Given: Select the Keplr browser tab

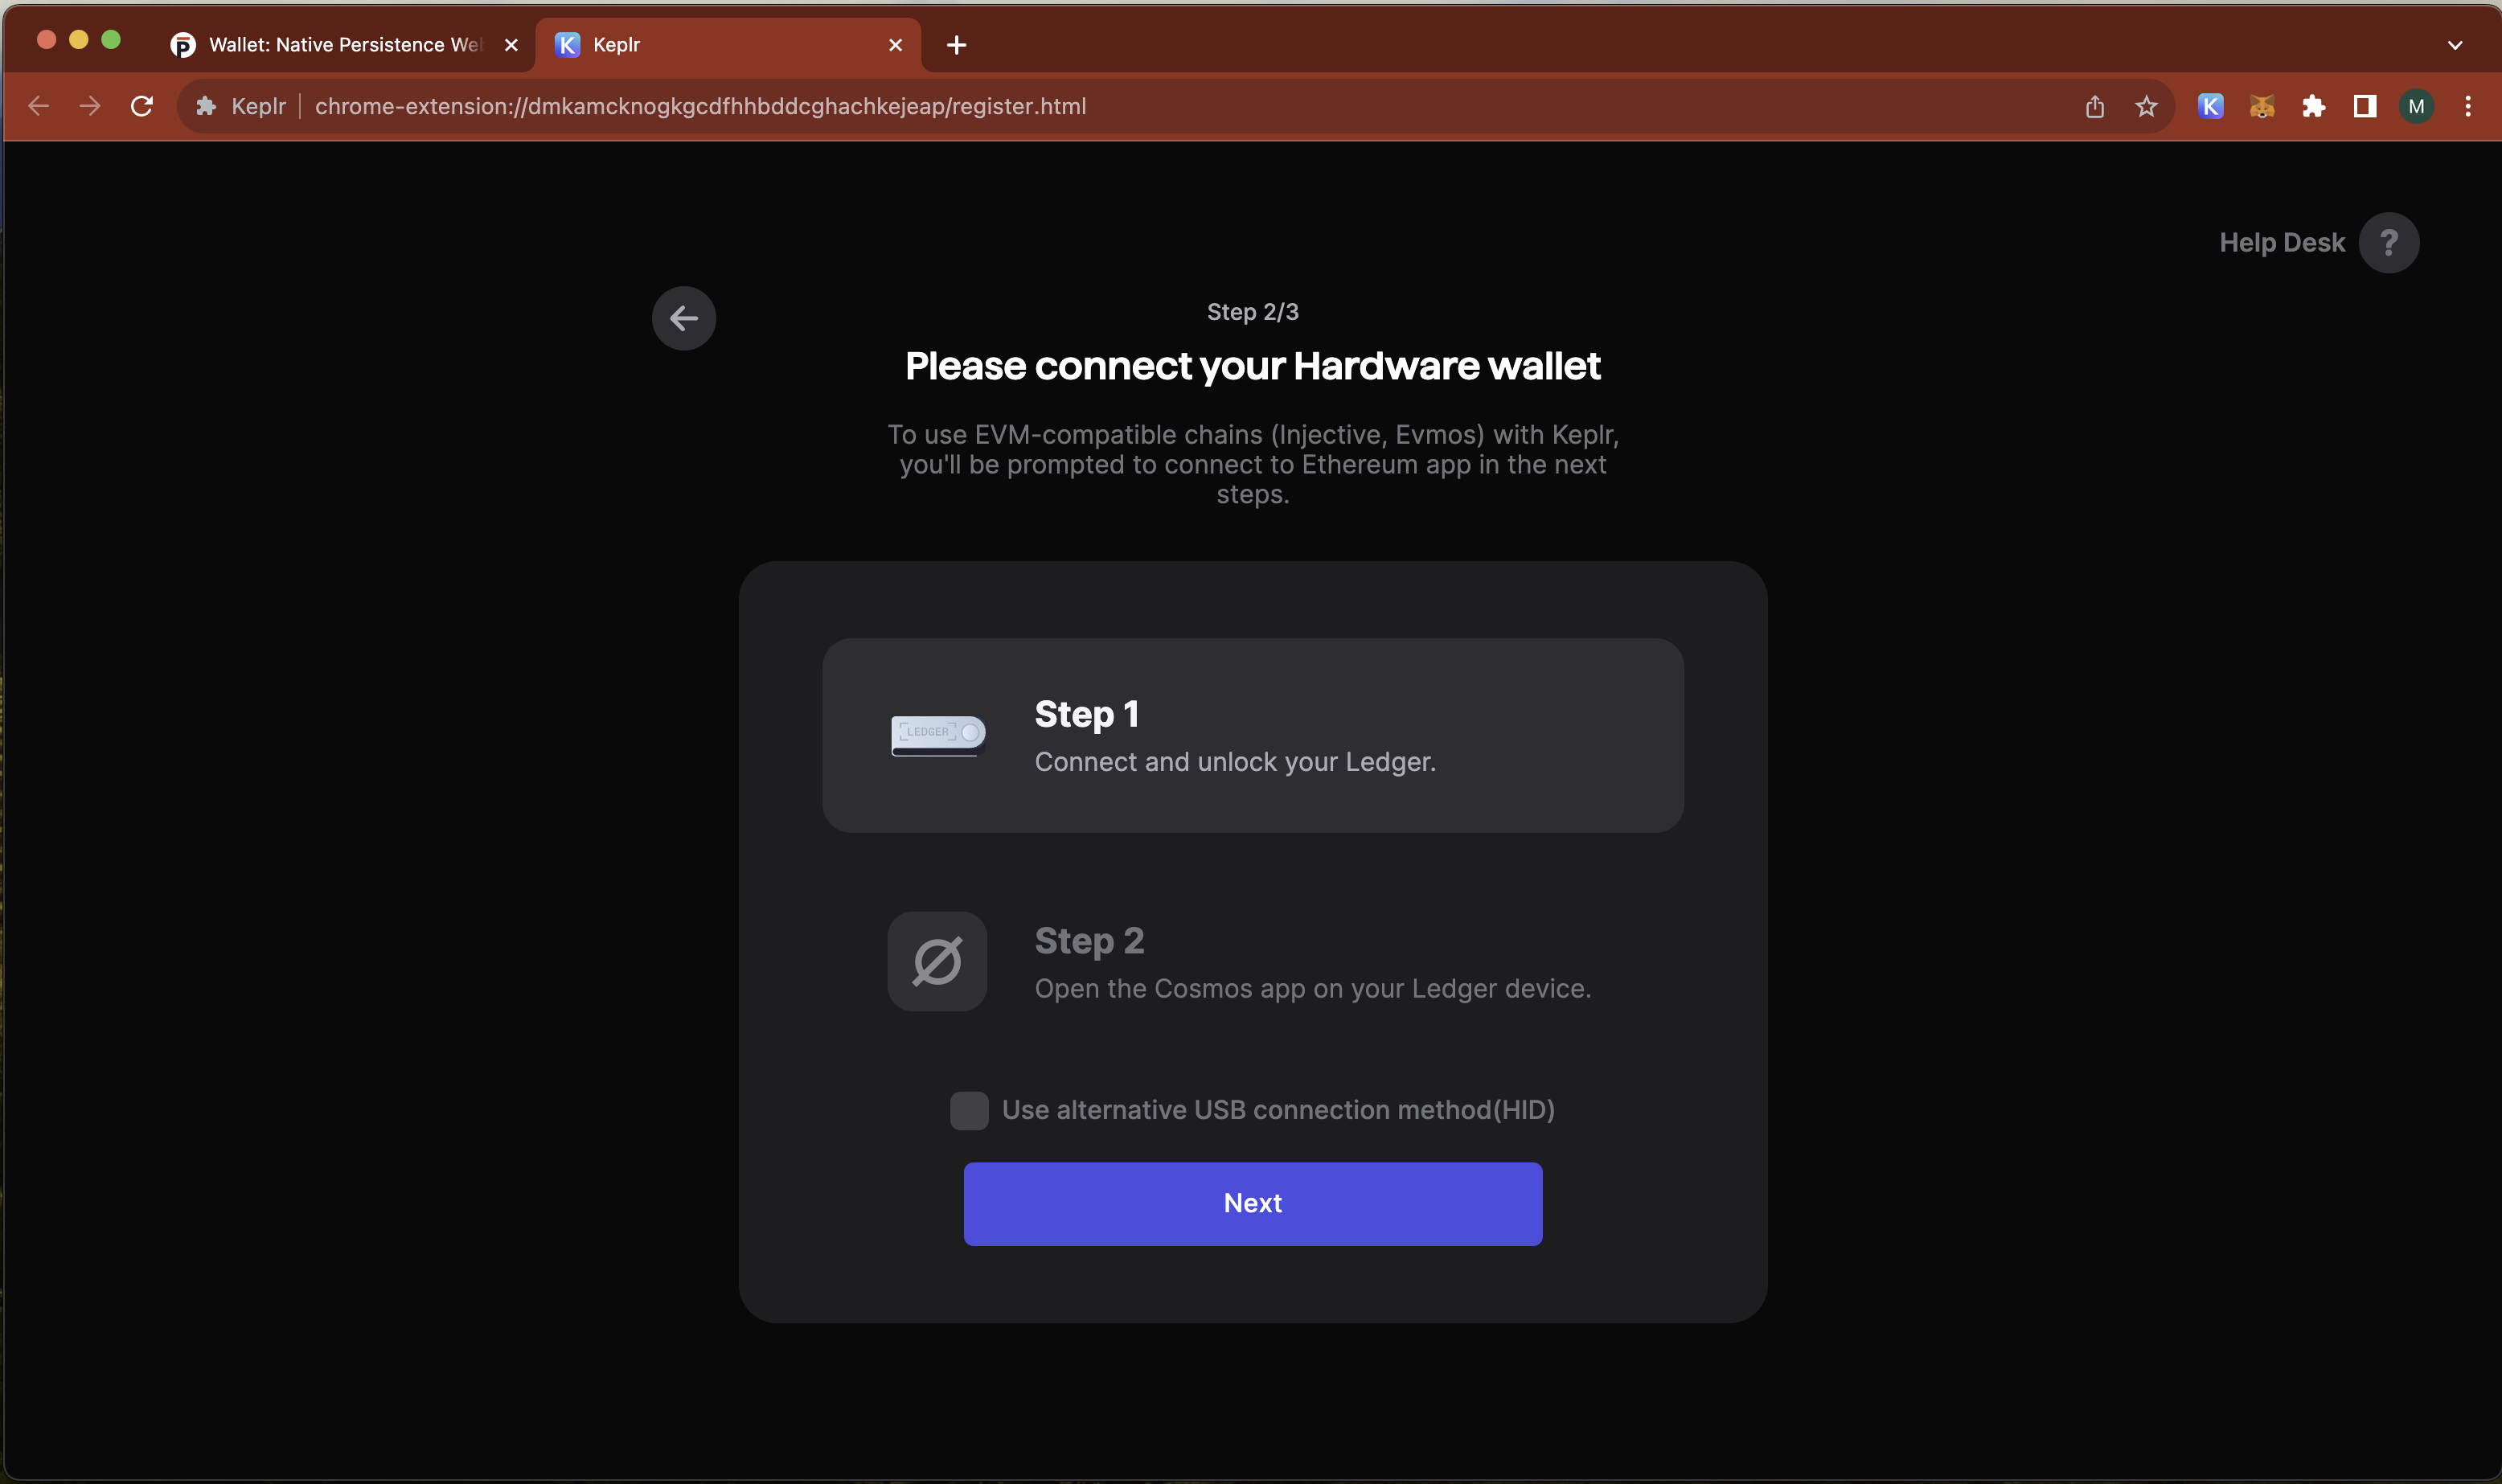Looking at the screenshot, I should [x=720, y=45].
